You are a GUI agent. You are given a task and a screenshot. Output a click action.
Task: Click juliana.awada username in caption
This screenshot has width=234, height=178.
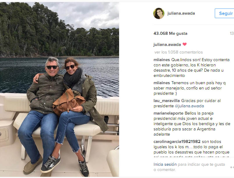coord(167,44)
